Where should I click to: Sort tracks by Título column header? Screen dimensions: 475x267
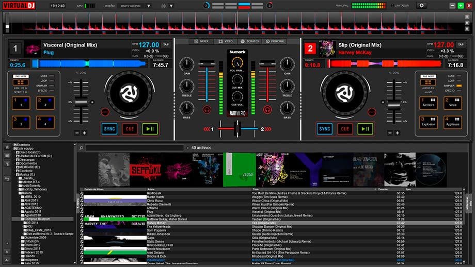pos(256,189)
